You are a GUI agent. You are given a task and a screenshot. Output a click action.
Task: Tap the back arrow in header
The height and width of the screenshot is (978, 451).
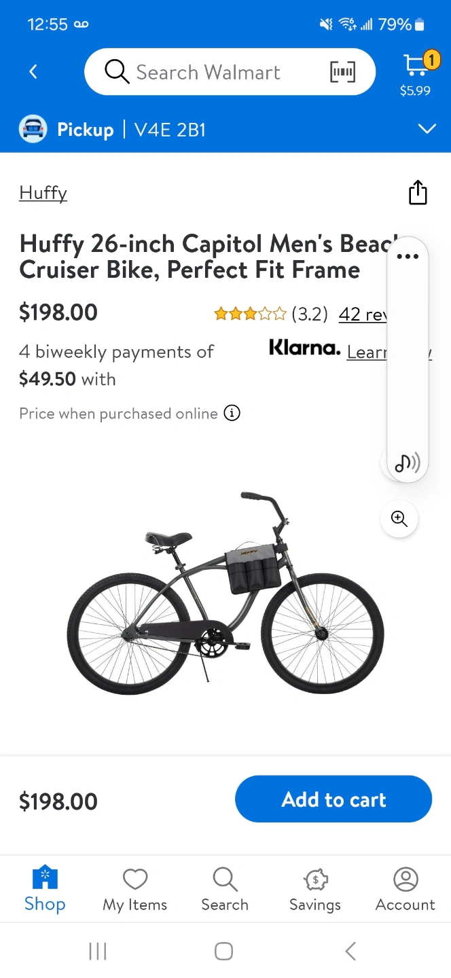33,71
